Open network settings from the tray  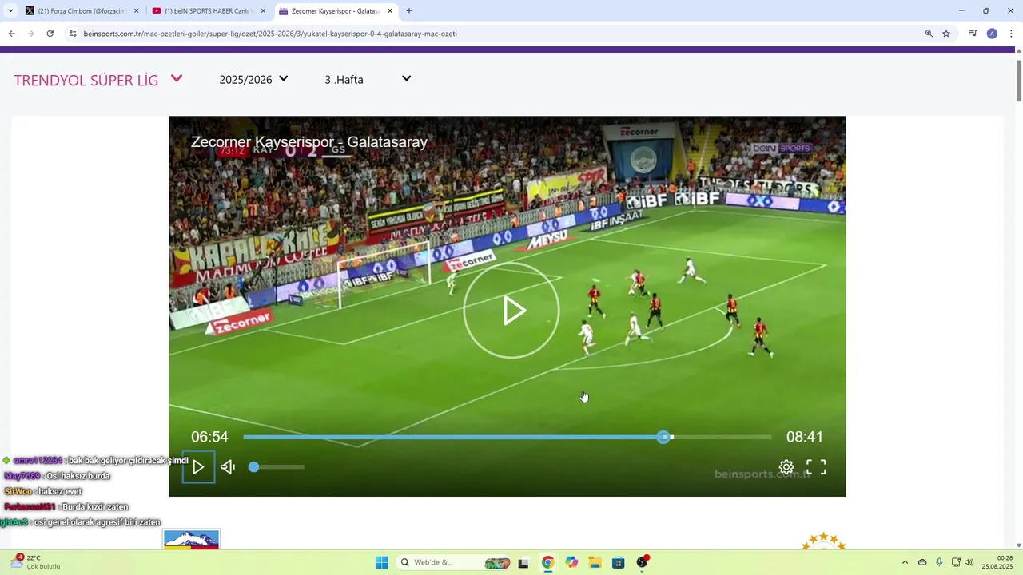[956, 562]
